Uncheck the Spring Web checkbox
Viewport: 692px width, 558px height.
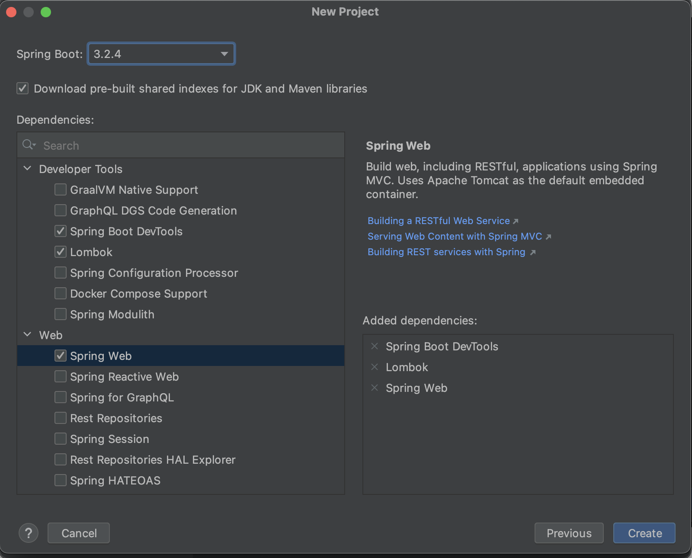(x=61, y=356)
